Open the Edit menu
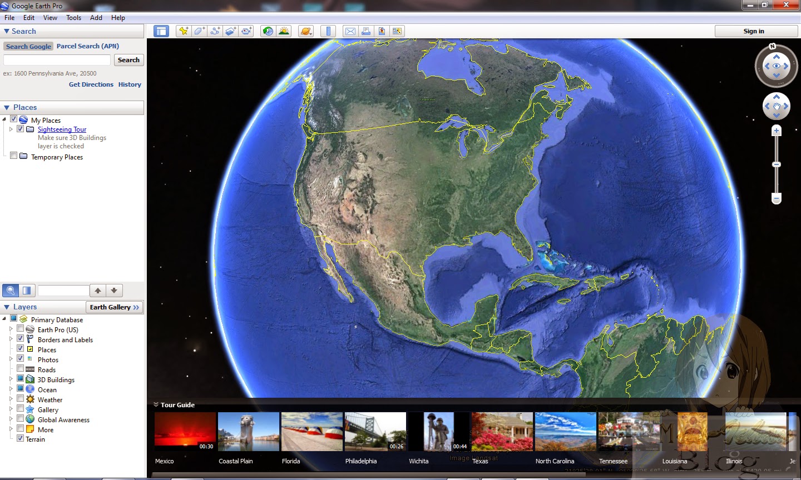Image resolution: width=801 pixels, height=480 pixels. (29, 18)
